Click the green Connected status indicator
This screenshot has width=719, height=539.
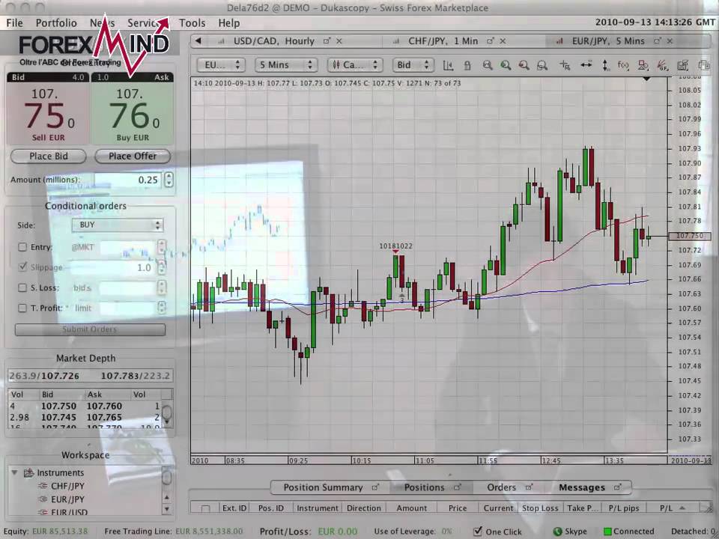click(x=607, y=532)
